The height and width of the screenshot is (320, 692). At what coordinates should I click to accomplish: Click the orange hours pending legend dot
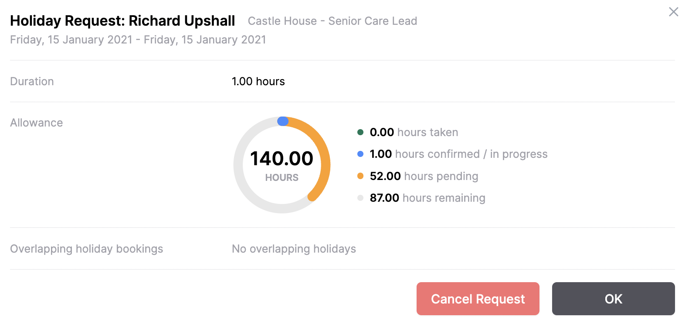coord(360,176)
